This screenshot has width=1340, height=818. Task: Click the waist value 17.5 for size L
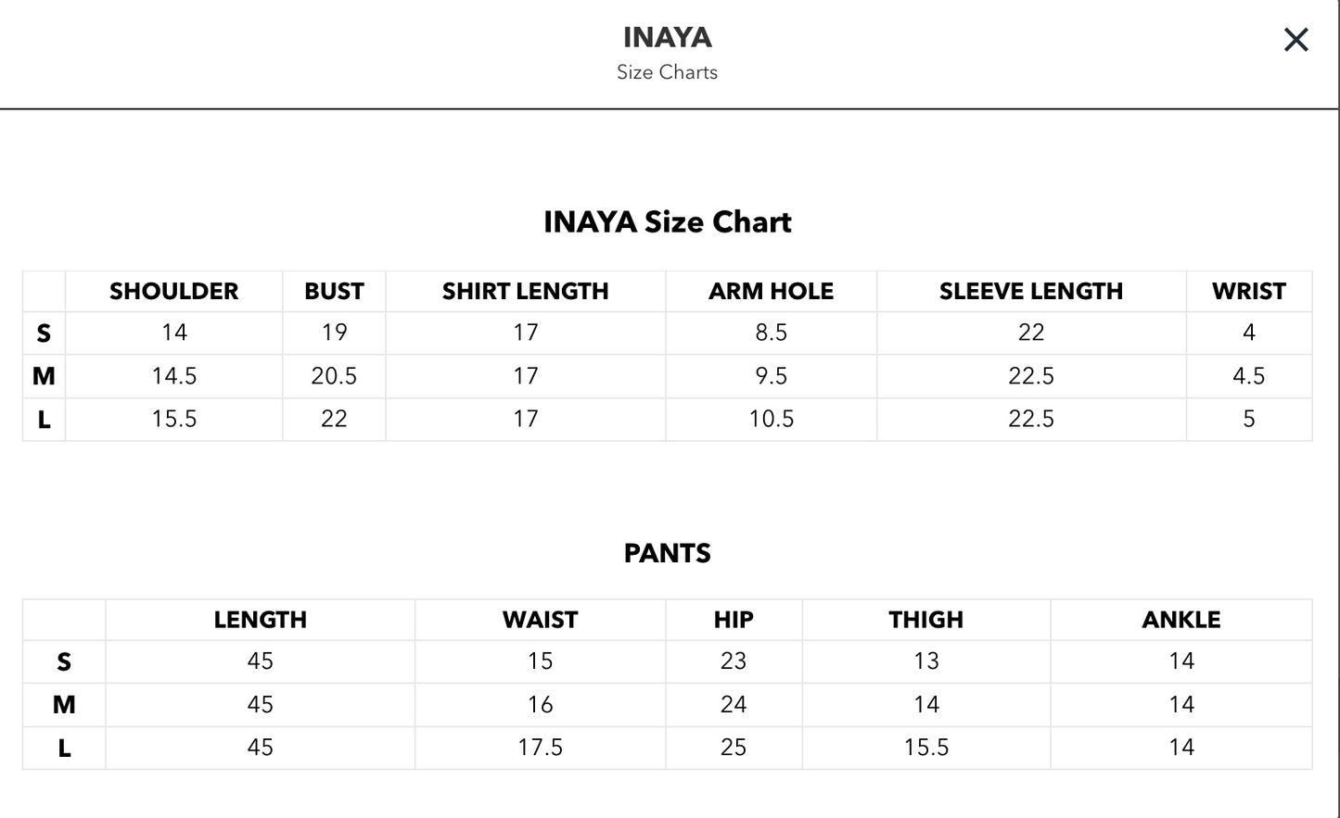tap(541, 748)
